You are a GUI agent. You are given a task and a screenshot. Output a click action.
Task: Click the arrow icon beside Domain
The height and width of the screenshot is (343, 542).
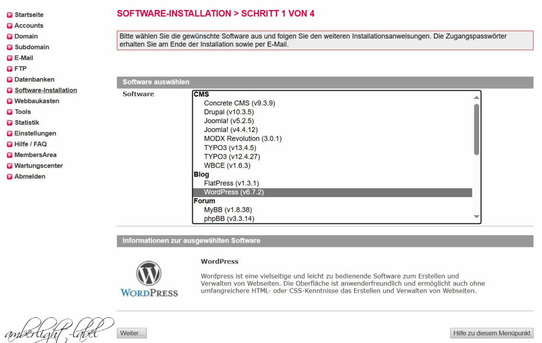coord(10,36)
